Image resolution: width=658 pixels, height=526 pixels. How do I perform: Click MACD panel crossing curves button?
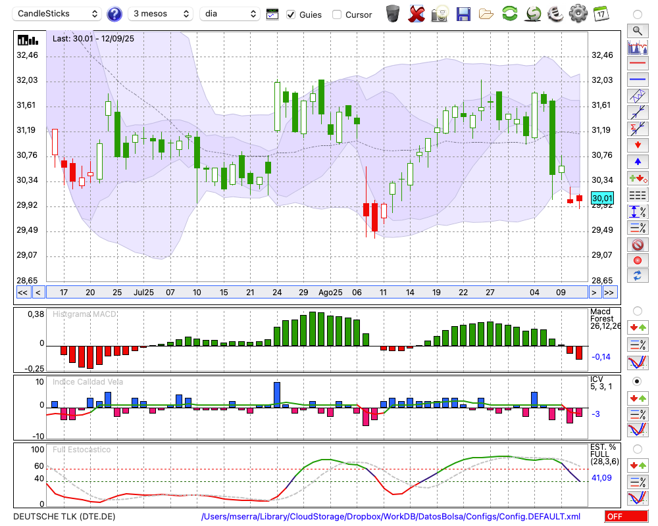click(x=638, y=362)
